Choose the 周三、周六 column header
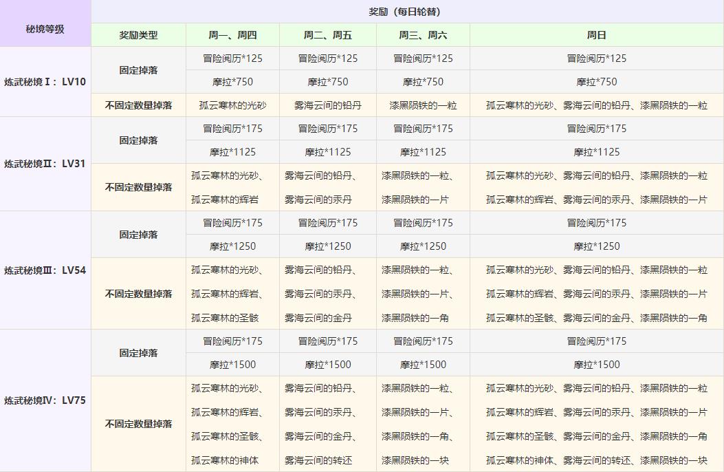The width and height of the screenshot is (724, 472). coord(423,35)
